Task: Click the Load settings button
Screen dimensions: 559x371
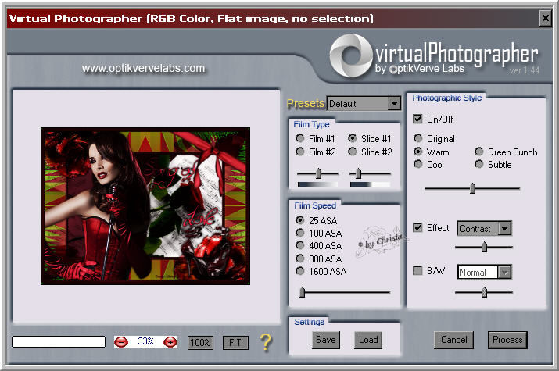Action: click(x=368, y=340)
